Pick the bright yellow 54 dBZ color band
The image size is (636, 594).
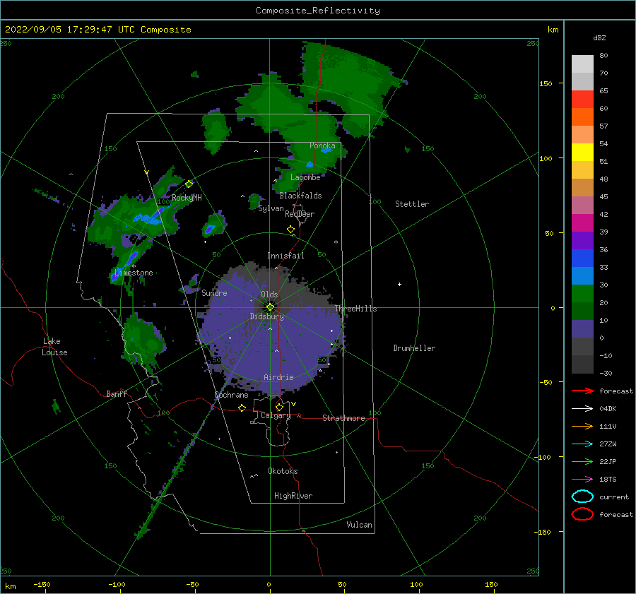[x=582, y=153]
